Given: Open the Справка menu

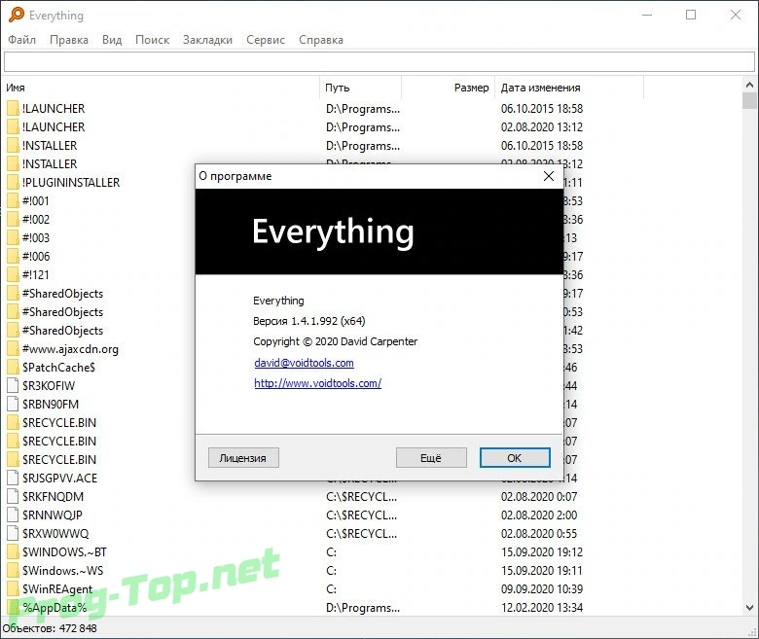Looking at the screenshot, I should 321,40.
